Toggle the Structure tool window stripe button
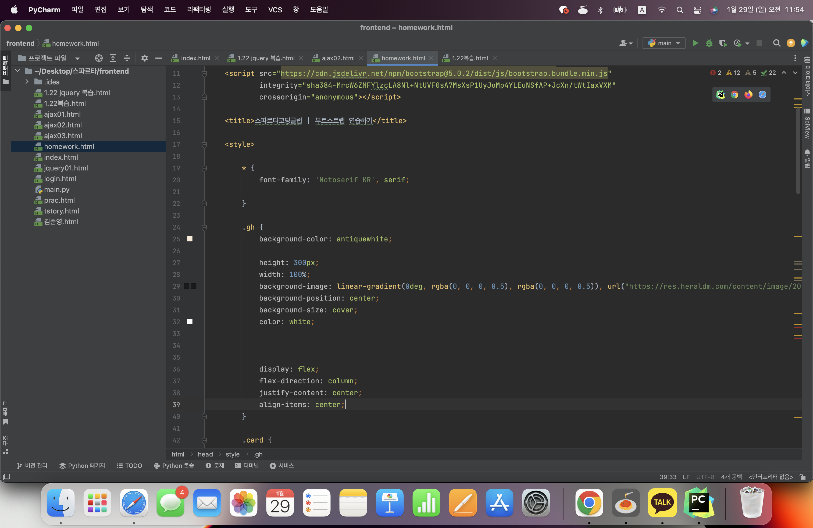 coord(5,445)
